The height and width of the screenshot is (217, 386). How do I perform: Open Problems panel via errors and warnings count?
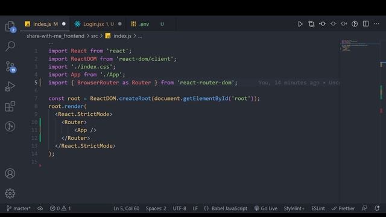[60, 209]
